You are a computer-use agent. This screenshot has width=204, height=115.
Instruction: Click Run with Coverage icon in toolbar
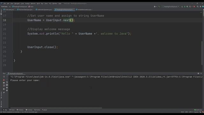point(187,6)
